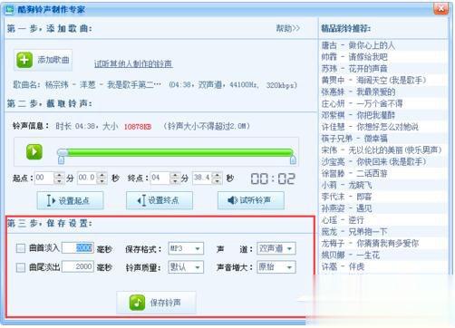This screenshot has height=328, width=455.
Task: Click the 曲首淡入 milliseconds field showing 2000
Action: (78, 248)
